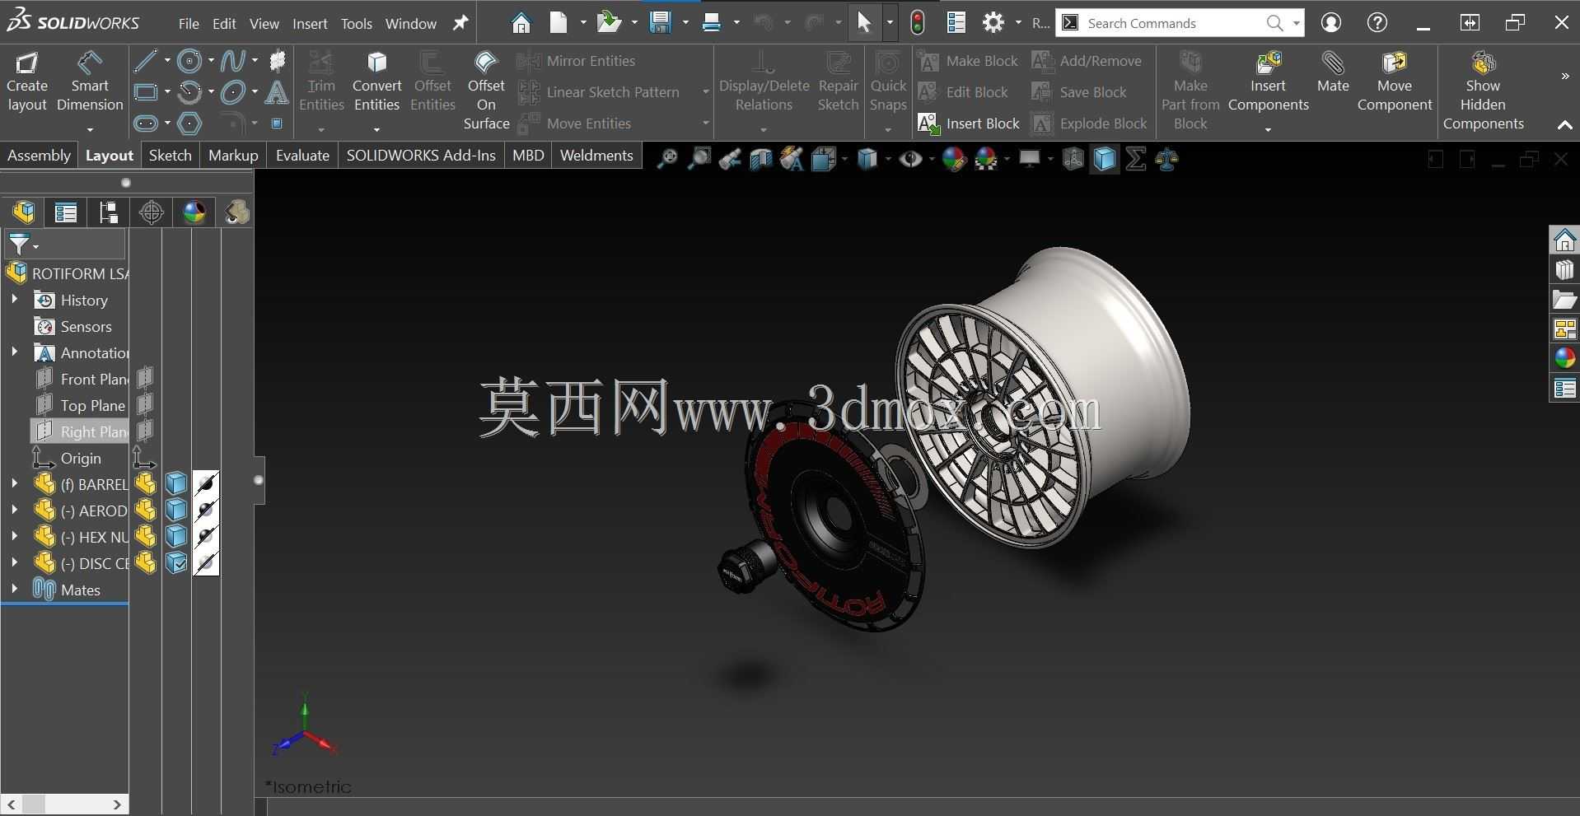Screen dimensions: 1580x816
Task: Open the DimXpertManager tab
Action: [x=152, y=212]
